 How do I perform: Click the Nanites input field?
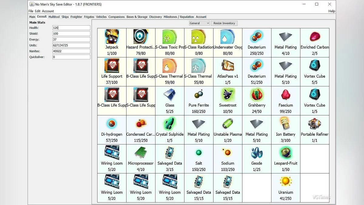(x=71, y=51)
